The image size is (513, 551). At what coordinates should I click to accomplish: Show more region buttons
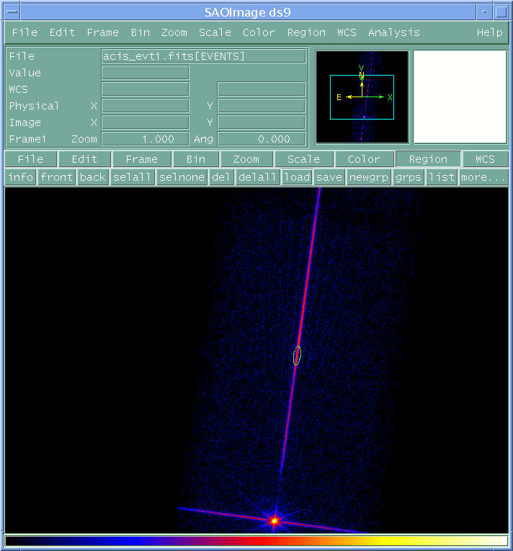(483, 177)
